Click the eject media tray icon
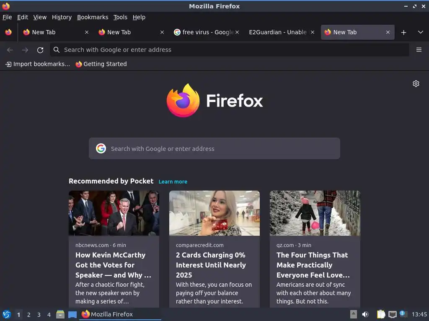Image resolution: width=429 pixels, height=321 pixels. (354, 314)
